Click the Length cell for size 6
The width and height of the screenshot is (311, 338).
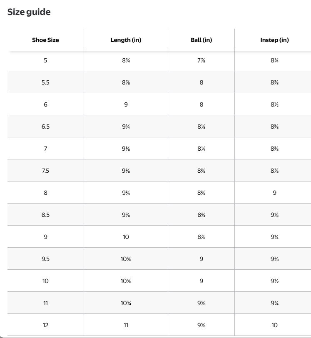point(126,104)
